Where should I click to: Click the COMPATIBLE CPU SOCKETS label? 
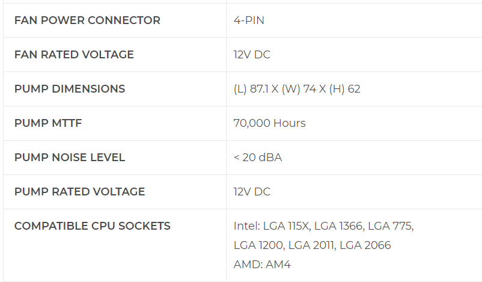pos(92,226)
